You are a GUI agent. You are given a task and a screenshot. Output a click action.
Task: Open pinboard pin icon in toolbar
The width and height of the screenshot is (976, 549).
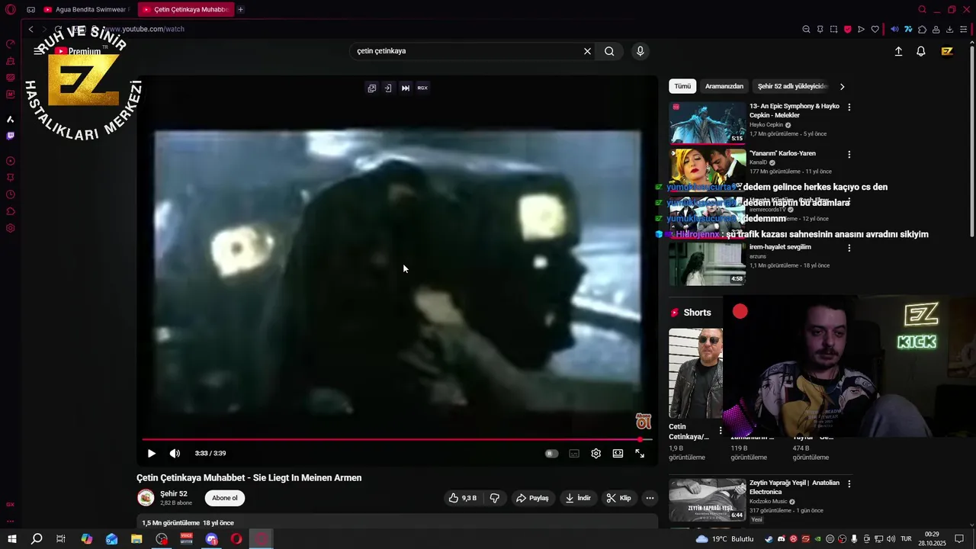coord(820,29)
